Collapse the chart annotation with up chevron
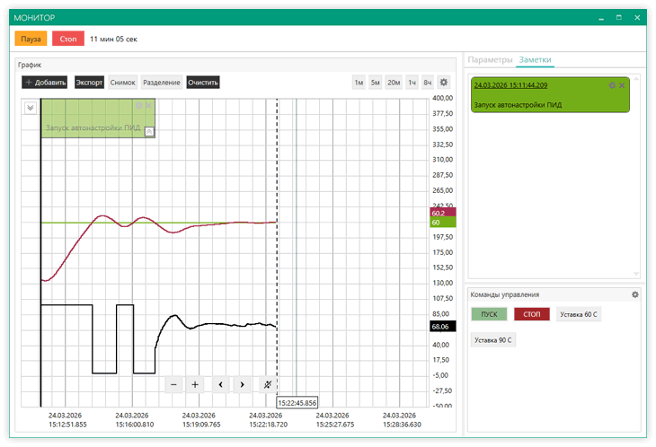Viewport: 656px width, 447px height. tap(149, 131)
